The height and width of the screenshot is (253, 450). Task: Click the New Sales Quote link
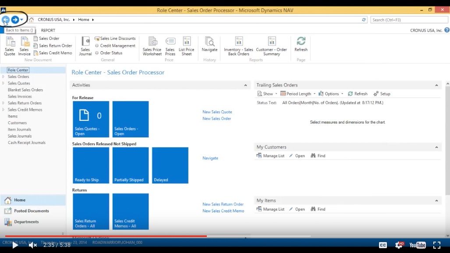(x=217, y=112)
